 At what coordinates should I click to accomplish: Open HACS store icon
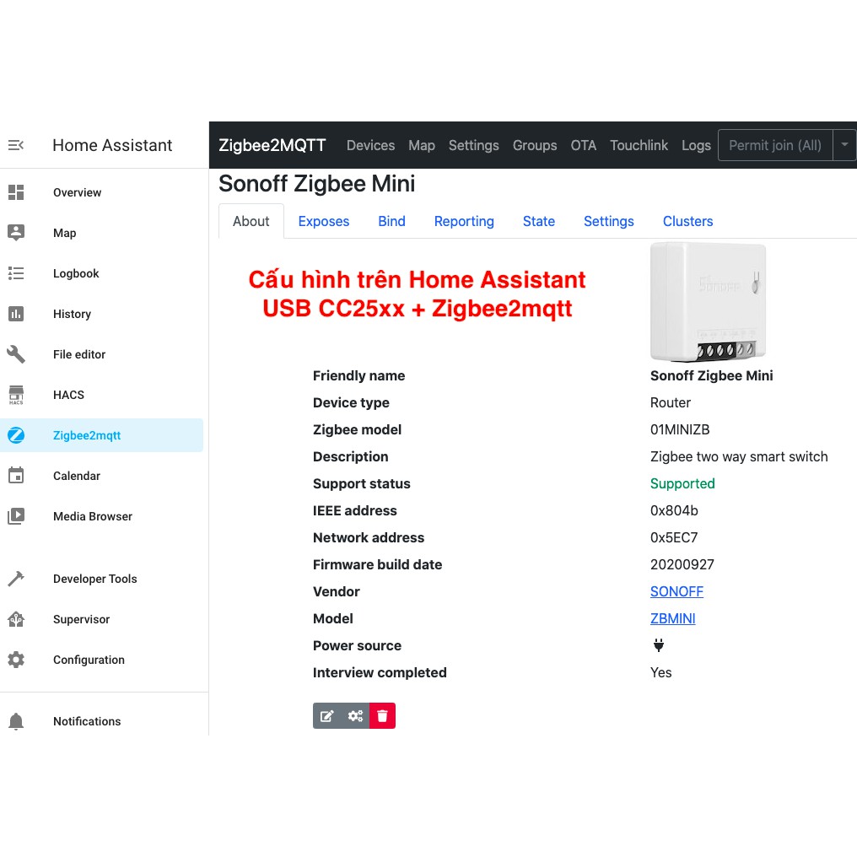point(16,395)
